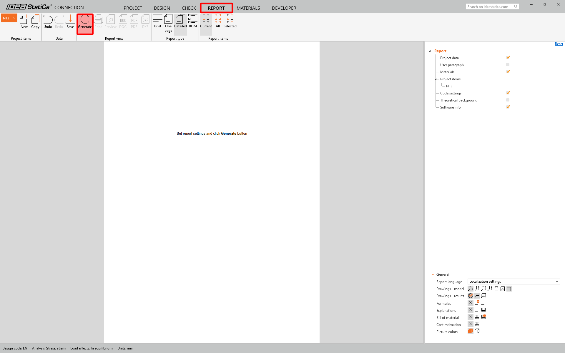Uncheck the Materials checkbox

click(508, 71)
